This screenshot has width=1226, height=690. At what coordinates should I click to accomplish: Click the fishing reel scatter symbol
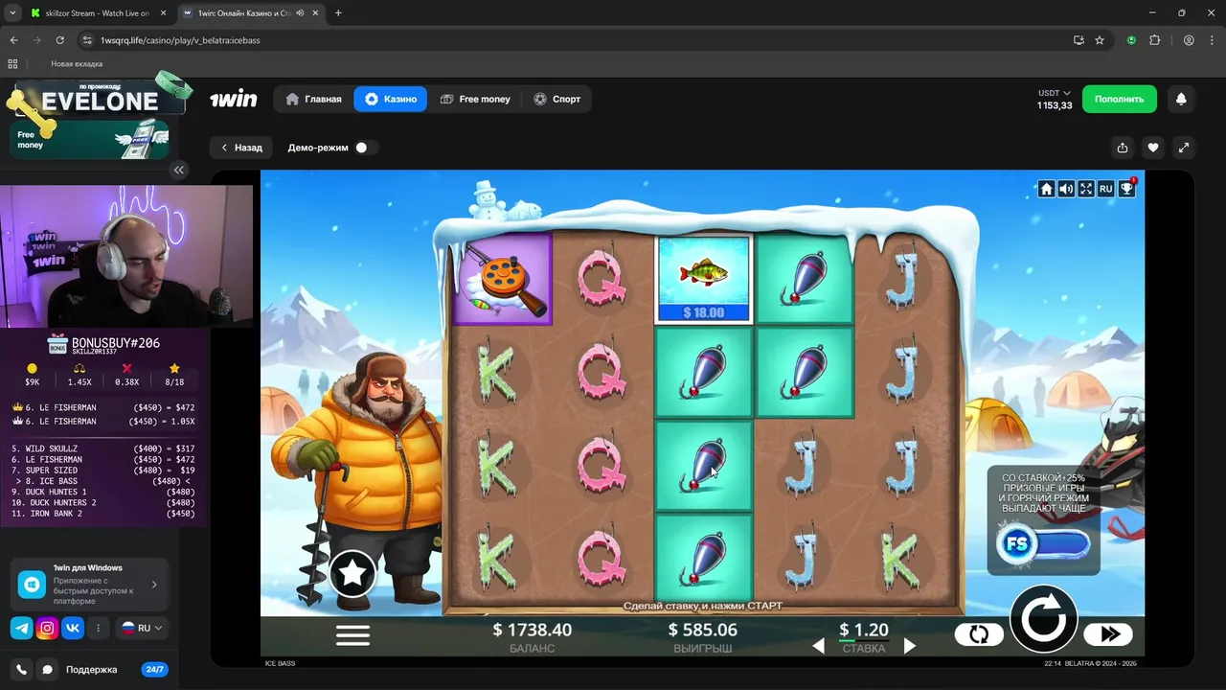501,279
